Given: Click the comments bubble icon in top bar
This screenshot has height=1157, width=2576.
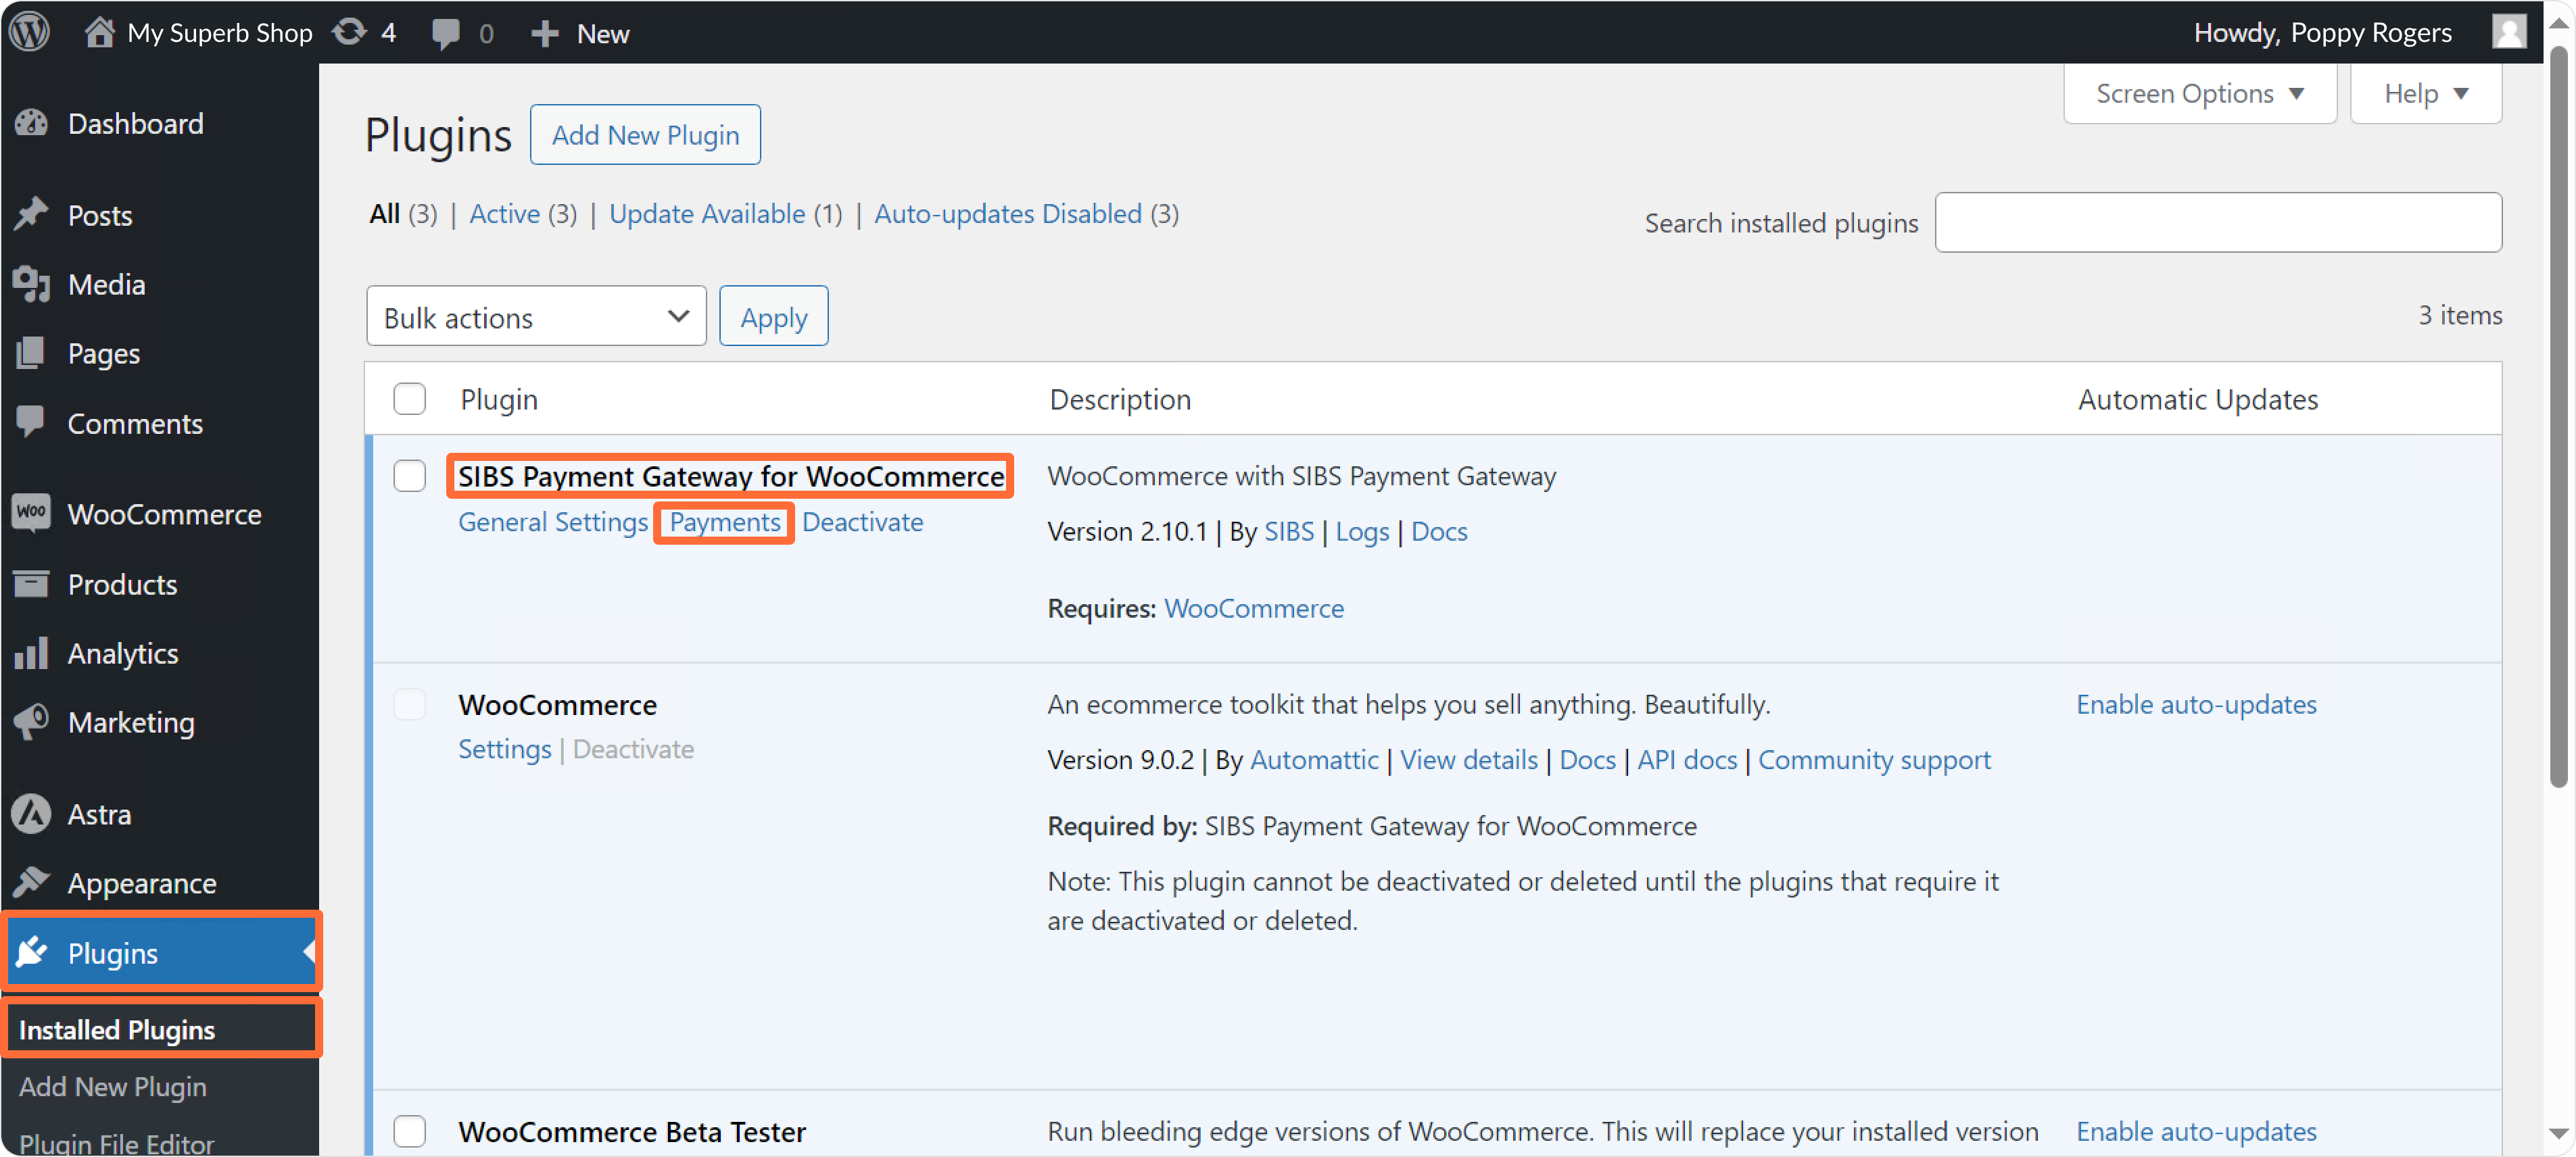Looking at the screenshot, I should click(x=445, y=33).
